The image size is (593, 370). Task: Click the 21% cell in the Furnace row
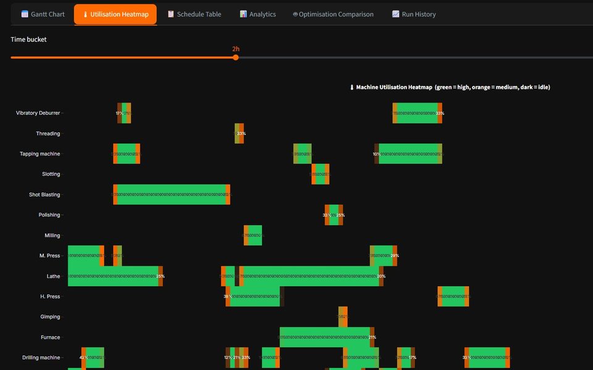click(372, 337)
